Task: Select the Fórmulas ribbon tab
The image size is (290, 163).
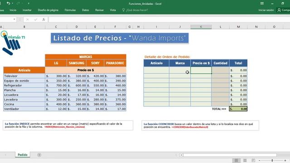Action: pos(70,10)
